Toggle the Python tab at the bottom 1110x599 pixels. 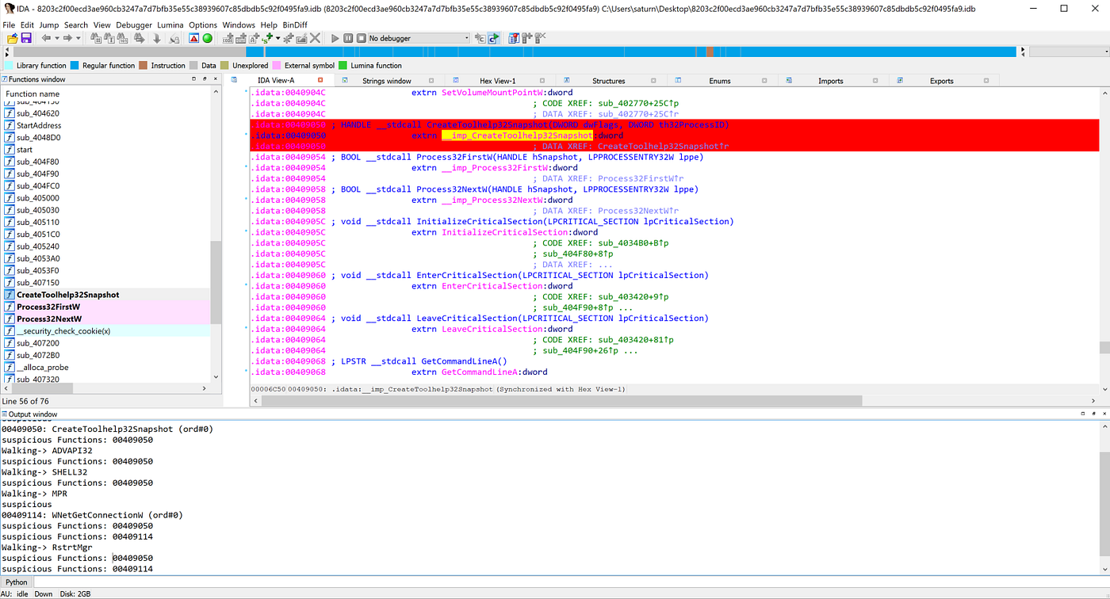(x=17, y=582)
